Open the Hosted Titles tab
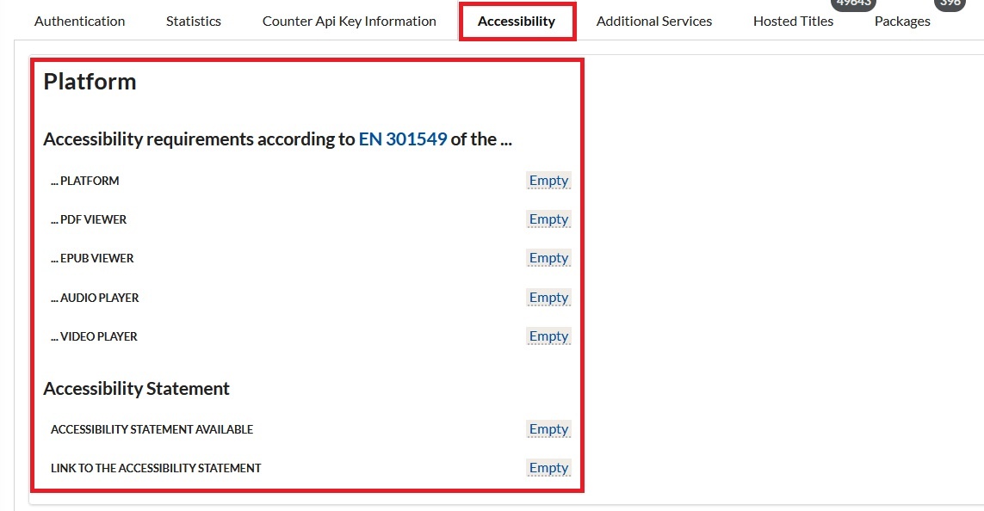The width and height of the screenshot is (984, 511). tap(793, 22)
